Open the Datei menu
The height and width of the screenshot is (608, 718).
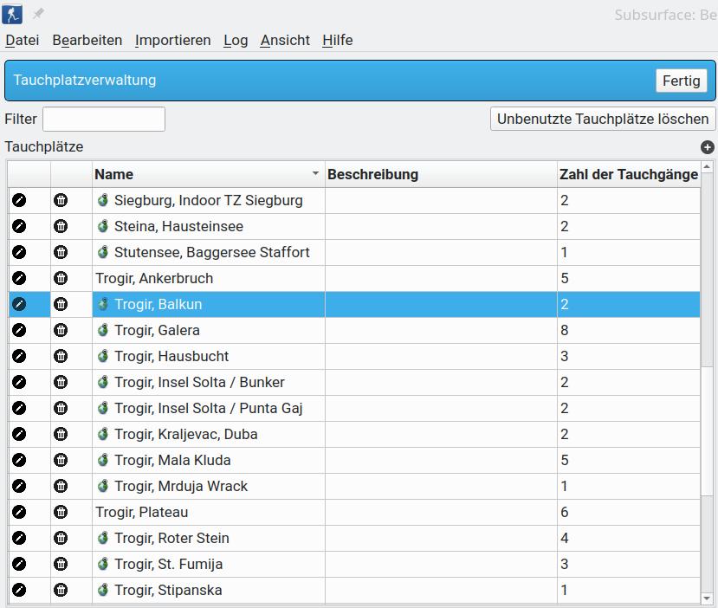[22, 41]
